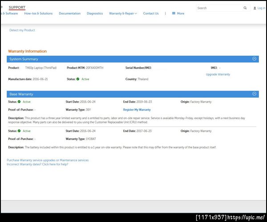267x222 pixels.
Task: Select warranty type 36Y
Action: click(x=89, y=110)
